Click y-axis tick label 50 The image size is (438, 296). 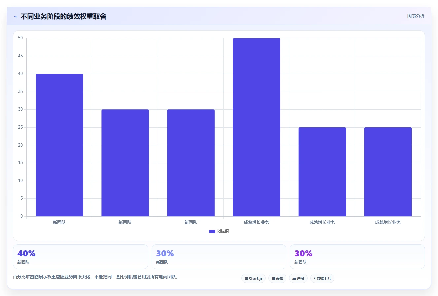20,38
